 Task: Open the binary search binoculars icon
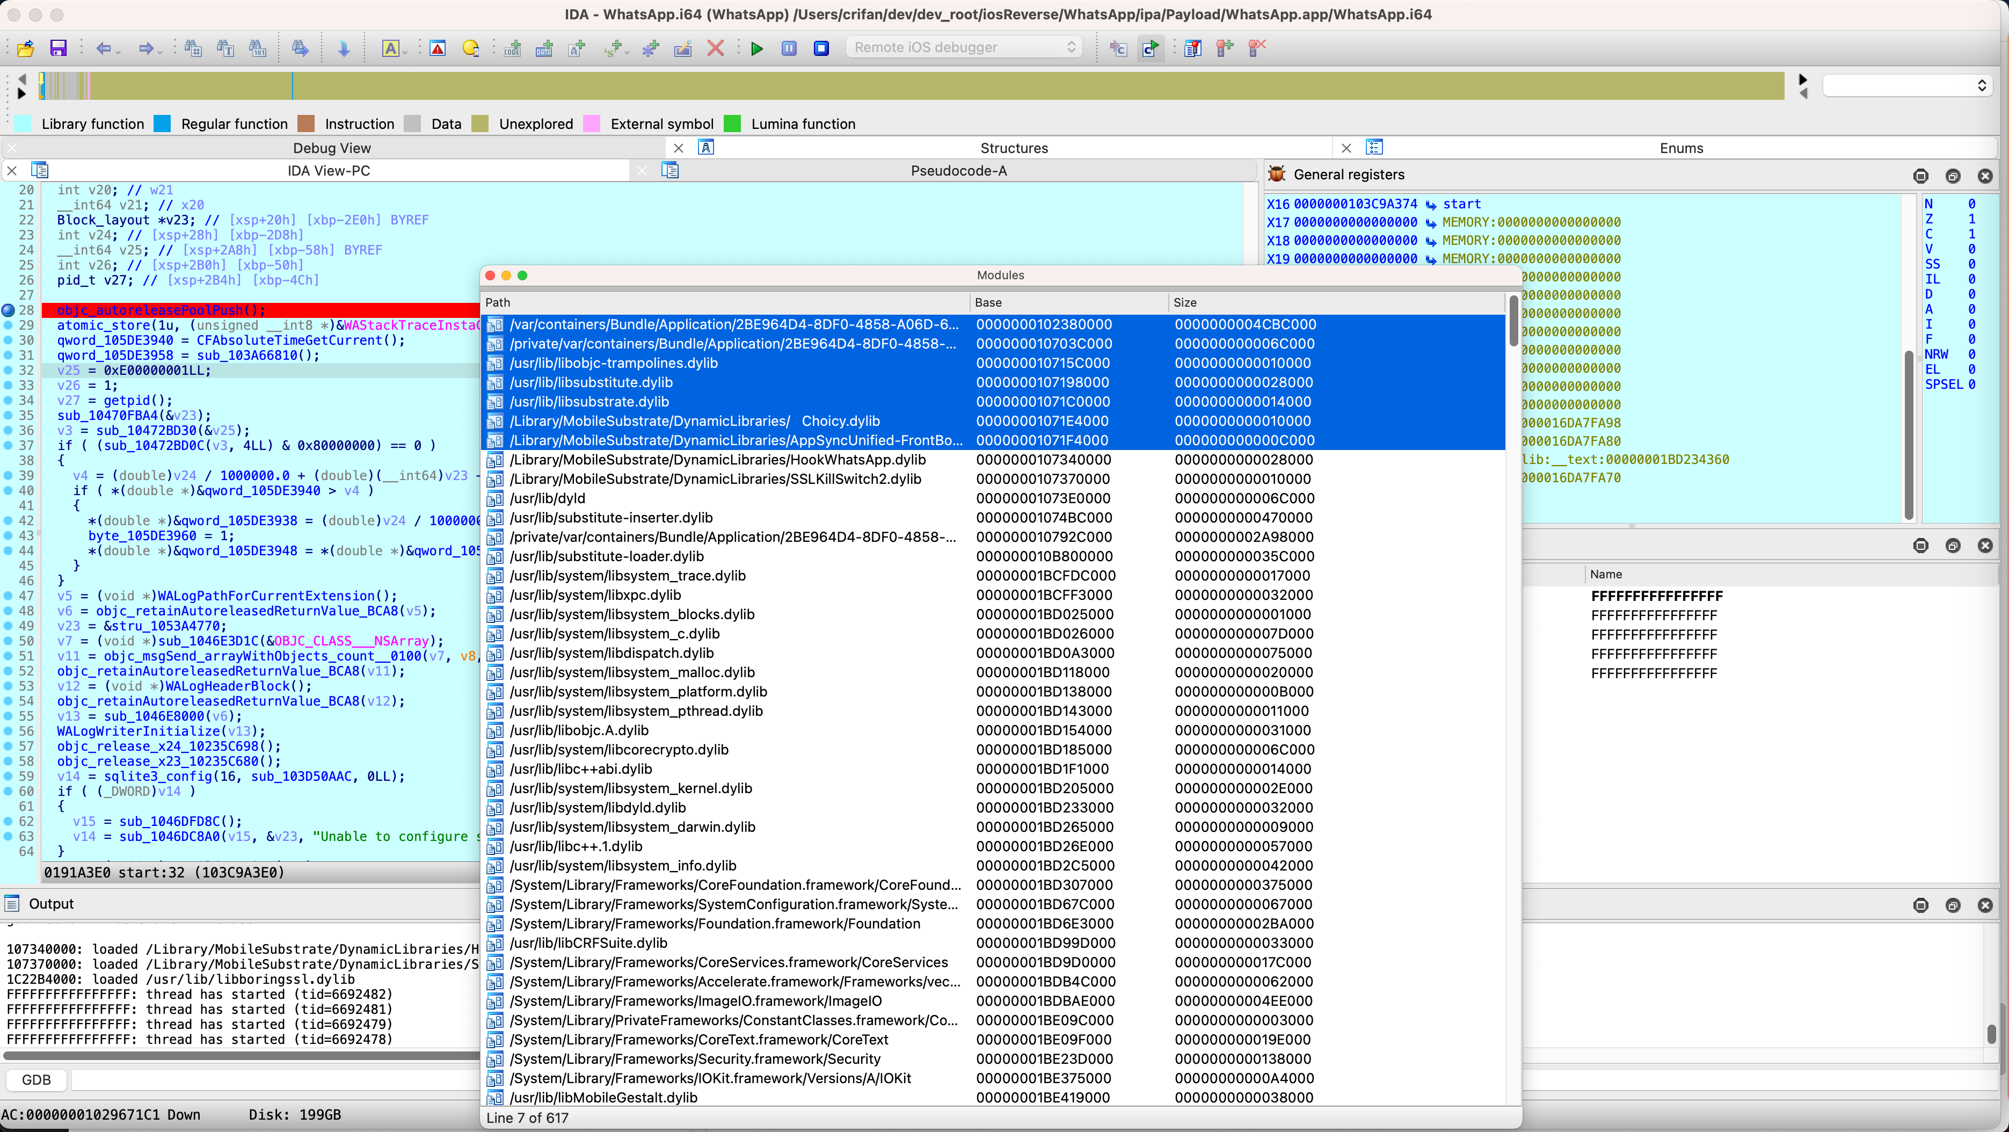(x=257, y=48)
